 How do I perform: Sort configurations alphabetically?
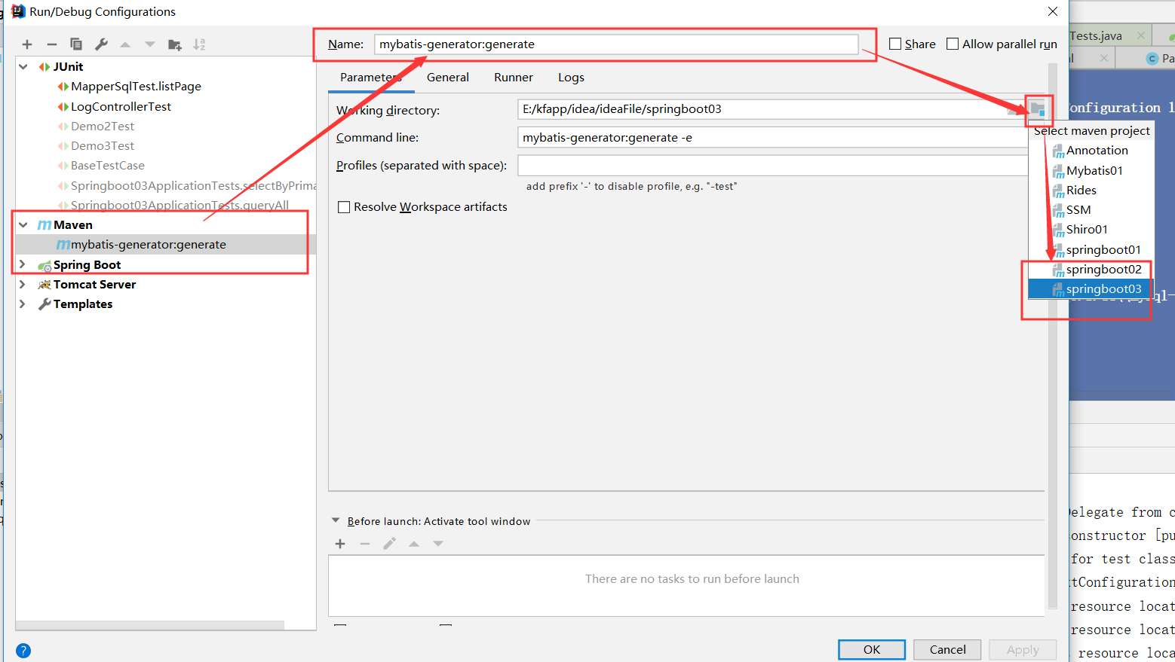(199, 44)
